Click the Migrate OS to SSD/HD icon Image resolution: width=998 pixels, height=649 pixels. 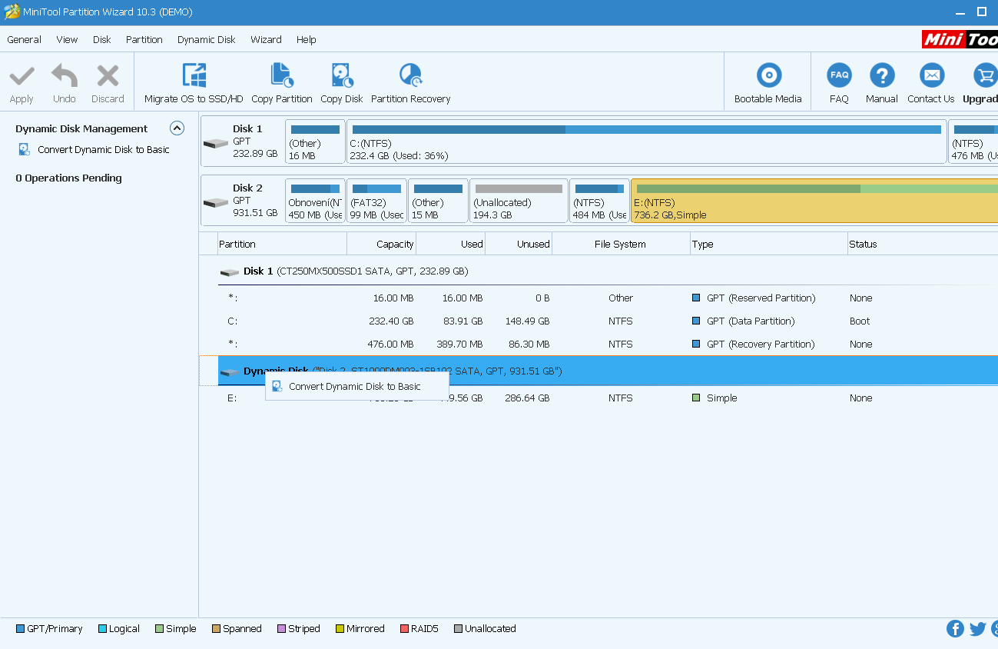pos(194,75)
